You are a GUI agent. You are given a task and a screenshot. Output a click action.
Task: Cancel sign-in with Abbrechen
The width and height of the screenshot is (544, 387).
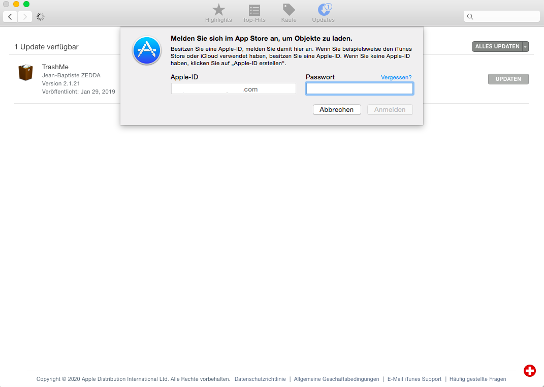click(337, 109)
